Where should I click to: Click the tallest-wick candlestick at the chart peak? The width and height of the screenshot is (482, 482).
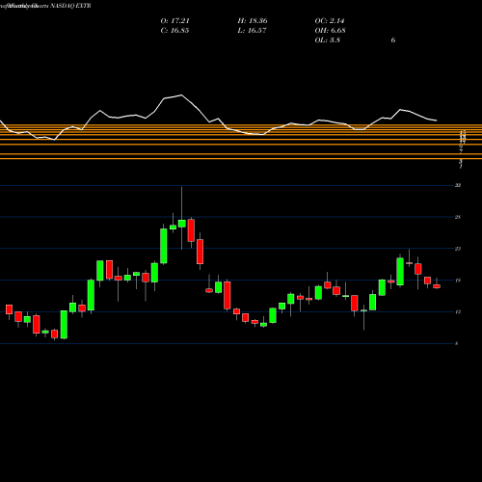[x=182, y=224]
